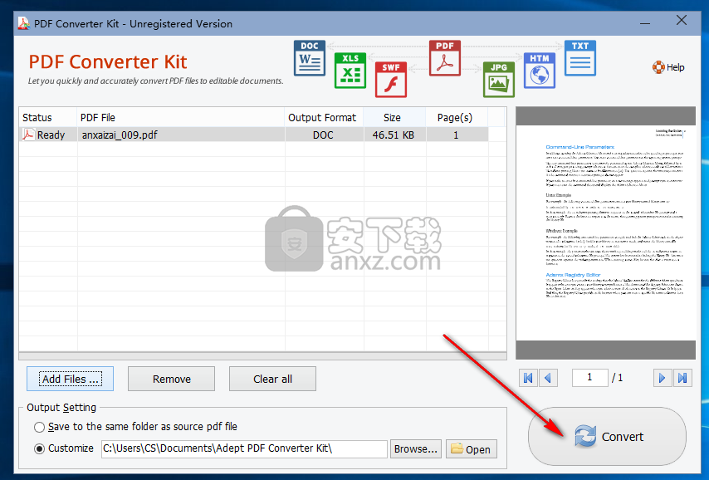709x480 pixels.
Task: Select the Customize output folder option
Action: (40, 448)
